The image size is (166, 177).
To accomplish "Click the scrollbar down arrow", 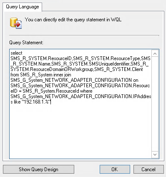I will [x=155, y=154].
